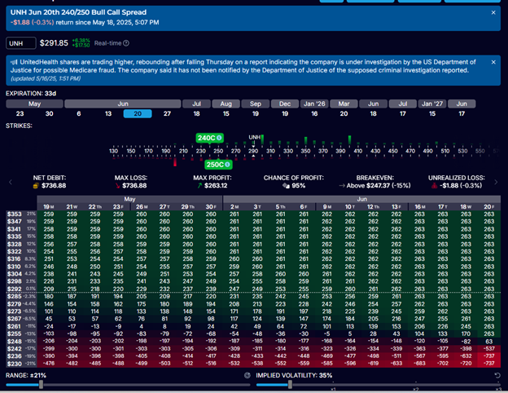508x393 pixels.
Task: Click the UNH ticker symbol input field
Action: click(21, 43)
